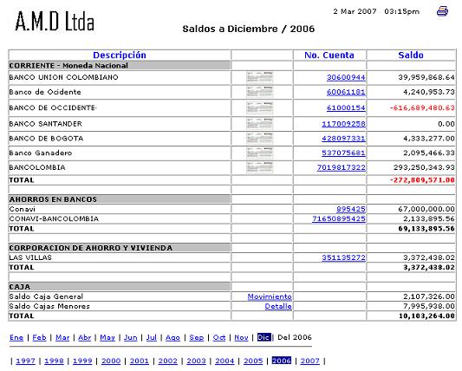Click the printer icon at top right

[x=442, y=11]
